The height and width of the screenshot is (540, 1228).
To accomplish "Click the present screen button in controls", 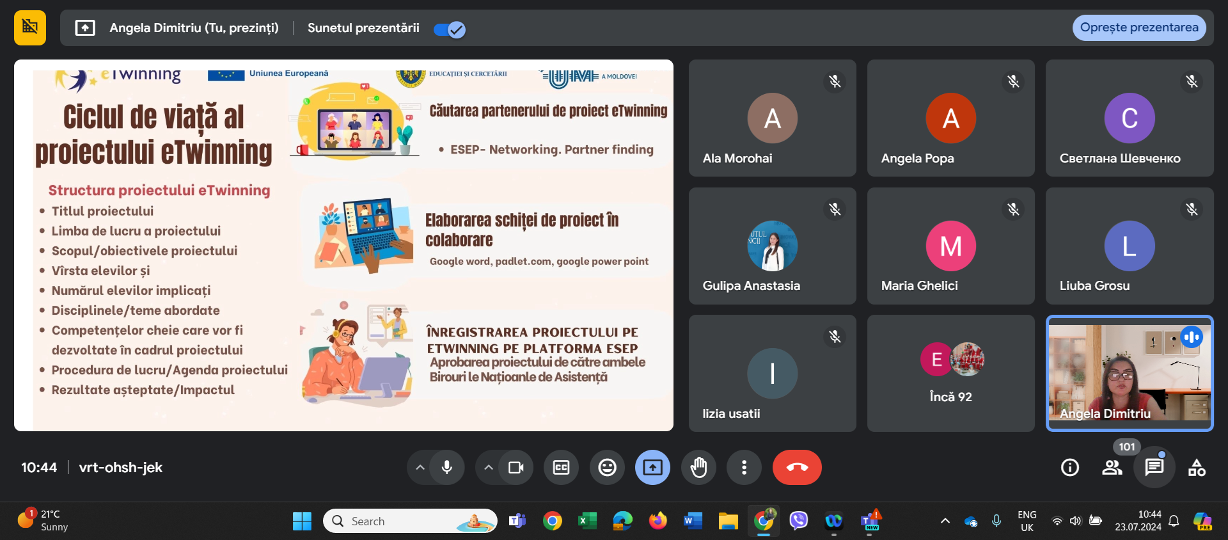I will [x=652, y=468].
